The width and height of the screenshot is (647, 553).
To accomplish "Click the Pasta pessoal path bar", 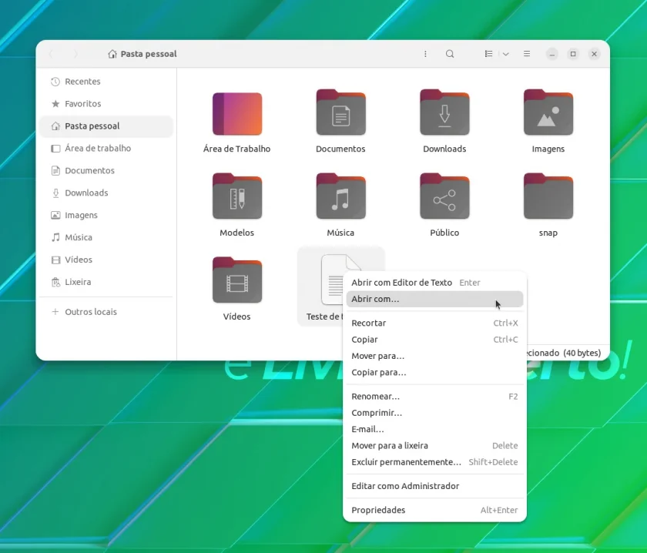I will 142,54.
